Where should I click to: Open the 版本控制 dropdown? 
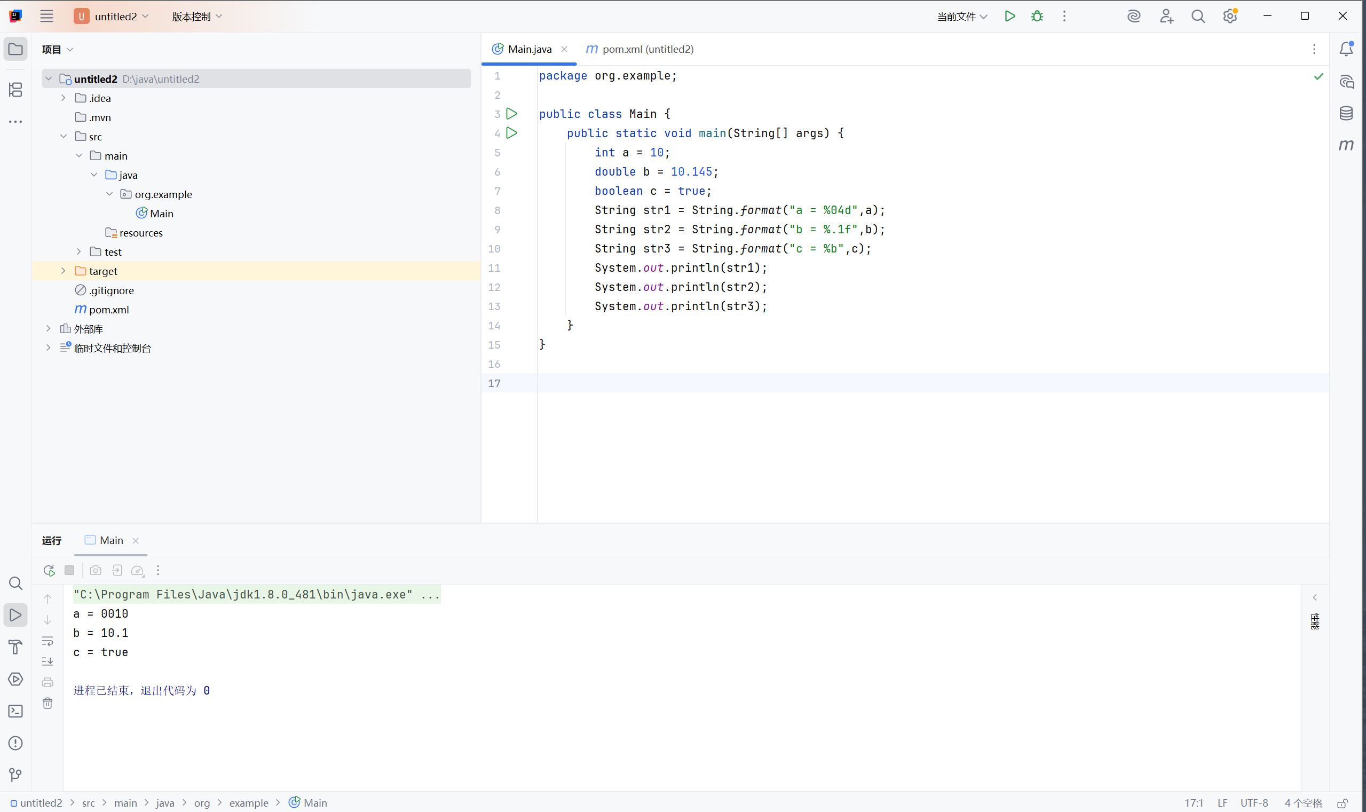[197, 17]
